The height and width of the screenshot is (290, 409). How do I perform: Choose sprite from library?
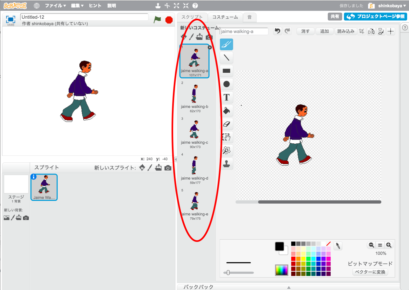coord(142,168)
